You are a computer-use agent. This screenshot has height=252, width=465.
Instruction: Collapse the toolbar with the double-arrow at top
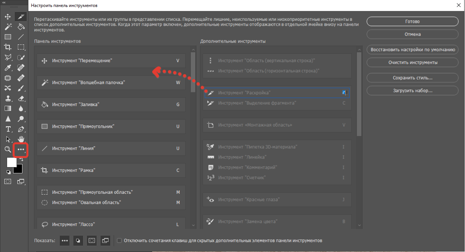[4, 3]
